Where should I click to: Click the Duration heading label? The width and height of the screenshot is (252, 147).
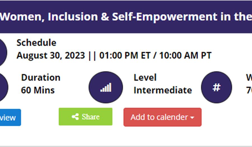[x=41, y=77]
